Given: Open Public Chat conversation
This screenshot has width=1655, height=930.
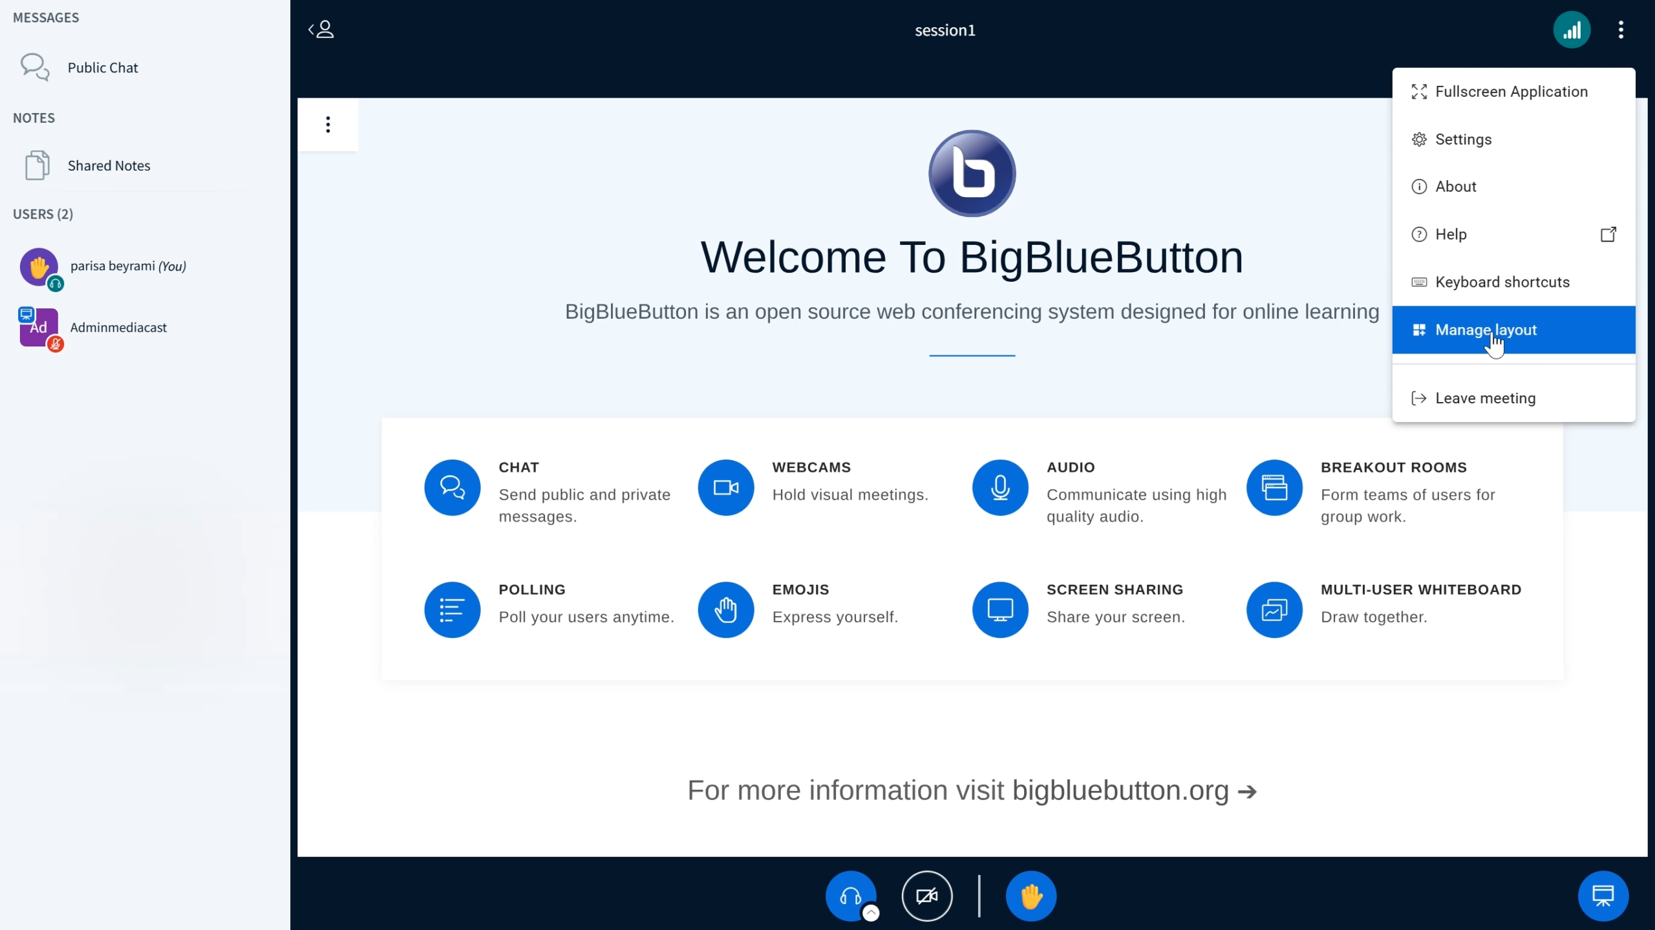Looking at the screenshot, I should 102,68.
